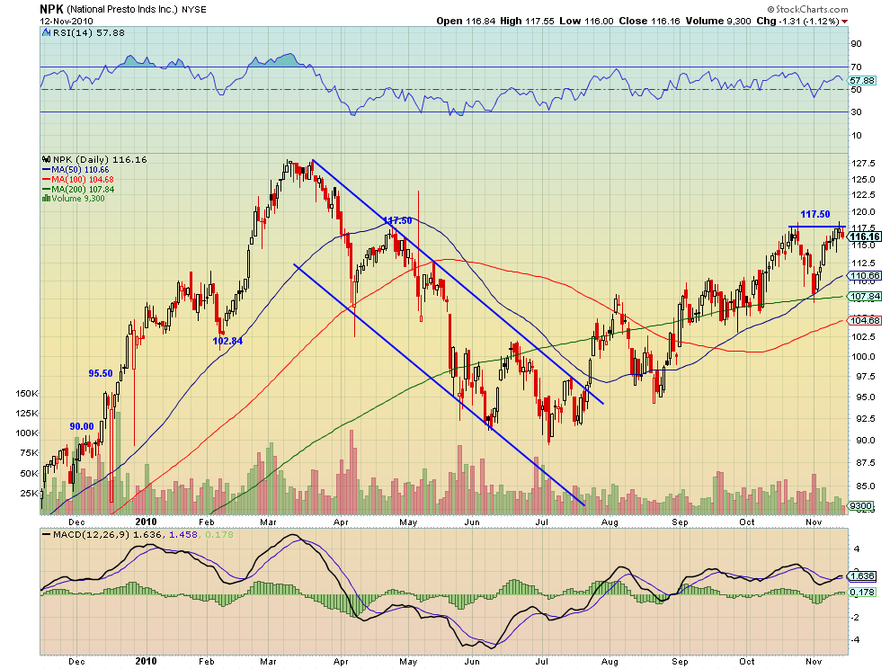The height and width of the screenshot is (669, 890).
Task: Select the RSI(14) 57.88 label
Action: tap(88, 33)
